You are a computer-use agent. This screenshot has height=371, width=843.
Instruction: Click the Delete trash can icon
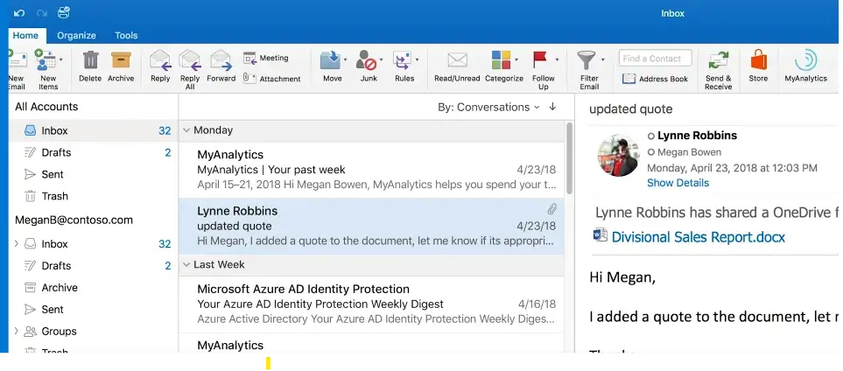tap(90, 61)
